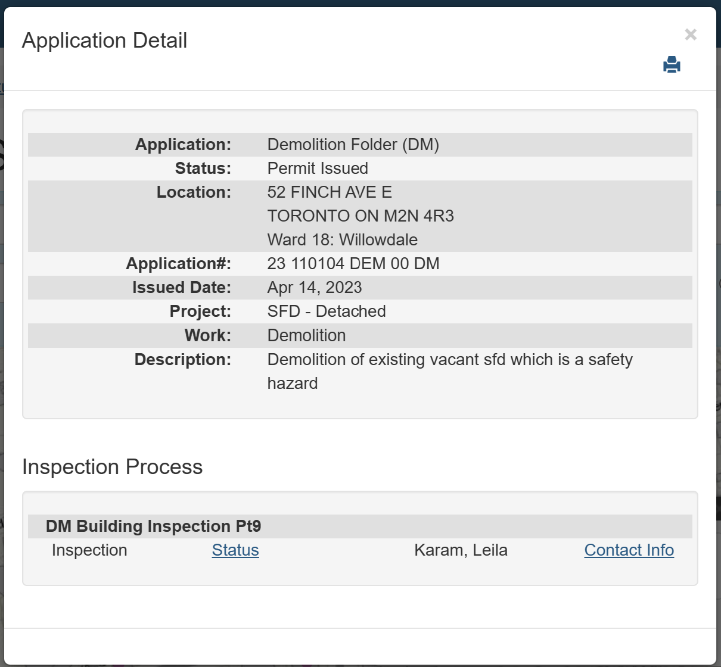Click the Ward 18: Willowdale text
Image resolution: width=721 pixels, height=667 pixels.
pyautogui.click(x=343, y=240)
